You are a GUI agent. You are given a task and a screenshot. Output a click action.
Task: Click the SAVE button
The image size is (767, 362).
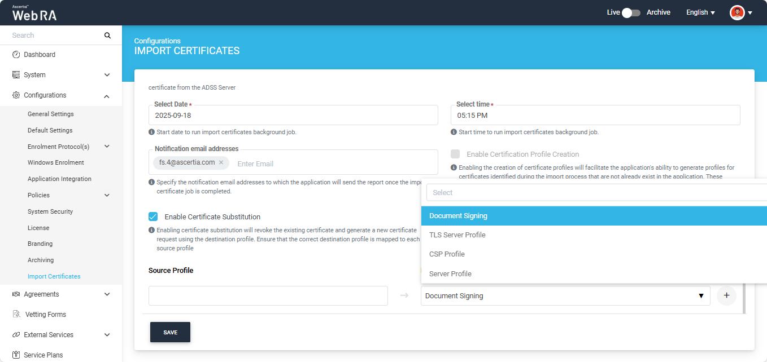(x=170, y=332)
